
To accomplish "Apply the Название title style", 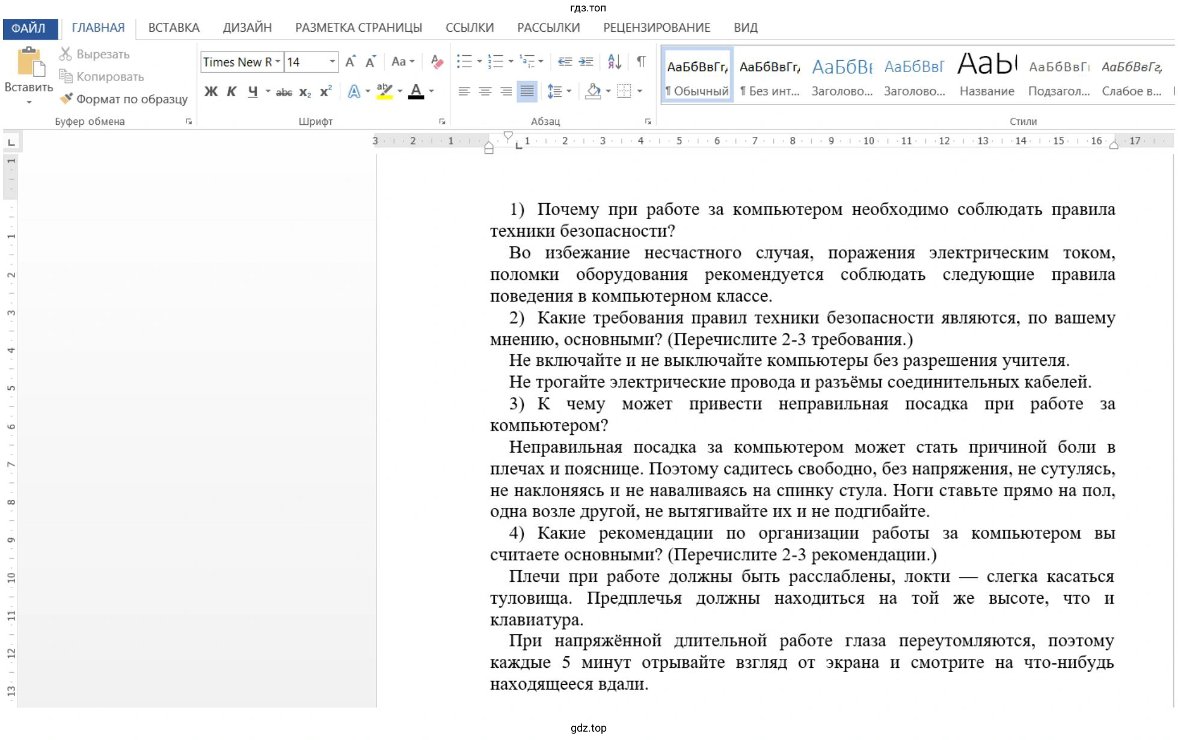I will coord(987,75).
